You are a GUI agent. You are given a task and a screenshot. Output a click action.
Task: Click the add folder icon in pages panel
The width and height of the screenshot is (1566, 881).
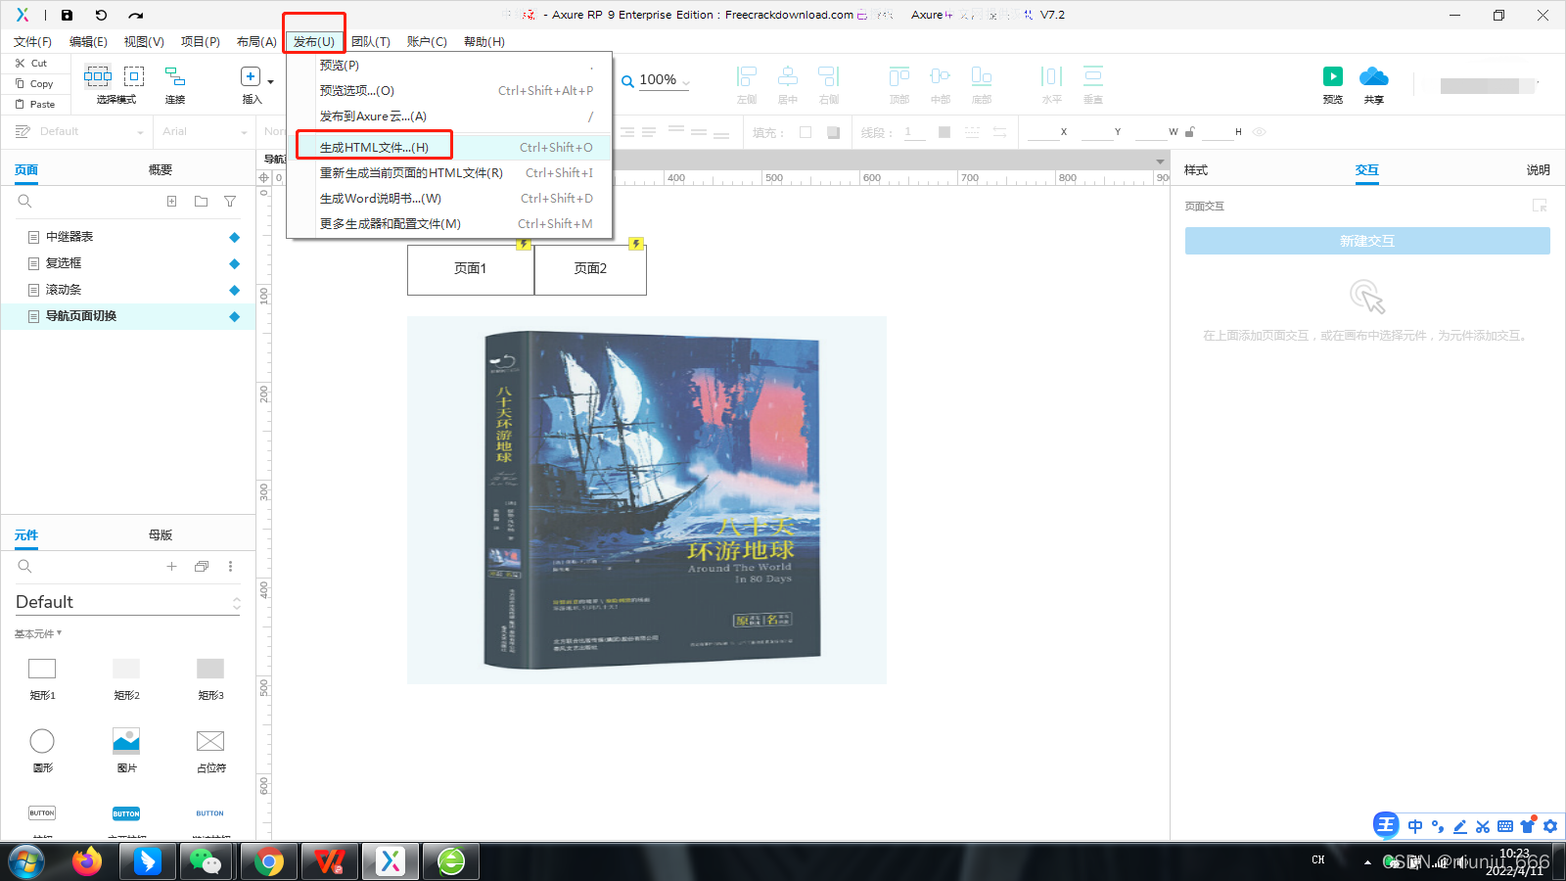[201, 202]
